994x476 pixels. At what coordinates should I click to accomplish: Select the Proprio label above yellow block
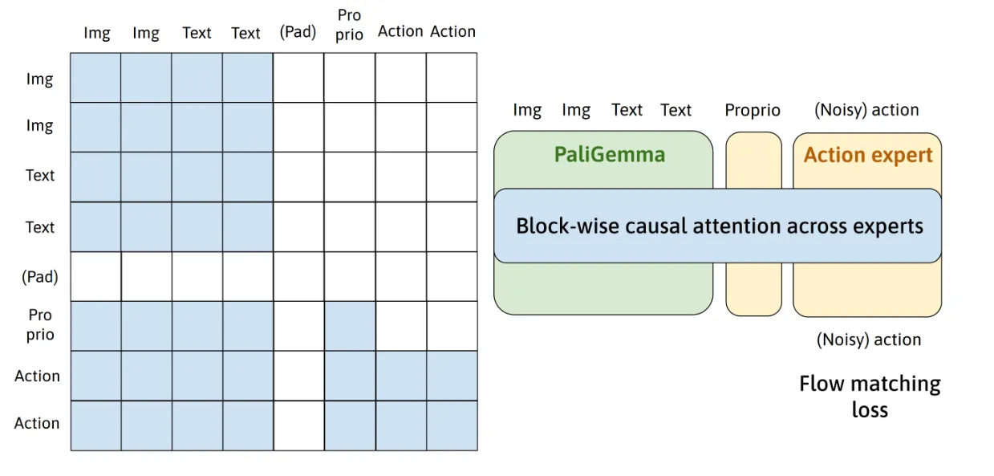point(752,110)
